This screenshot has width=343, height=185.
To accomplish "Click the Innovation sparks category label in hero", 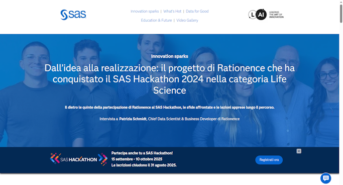I will click(x=170, y=56).
